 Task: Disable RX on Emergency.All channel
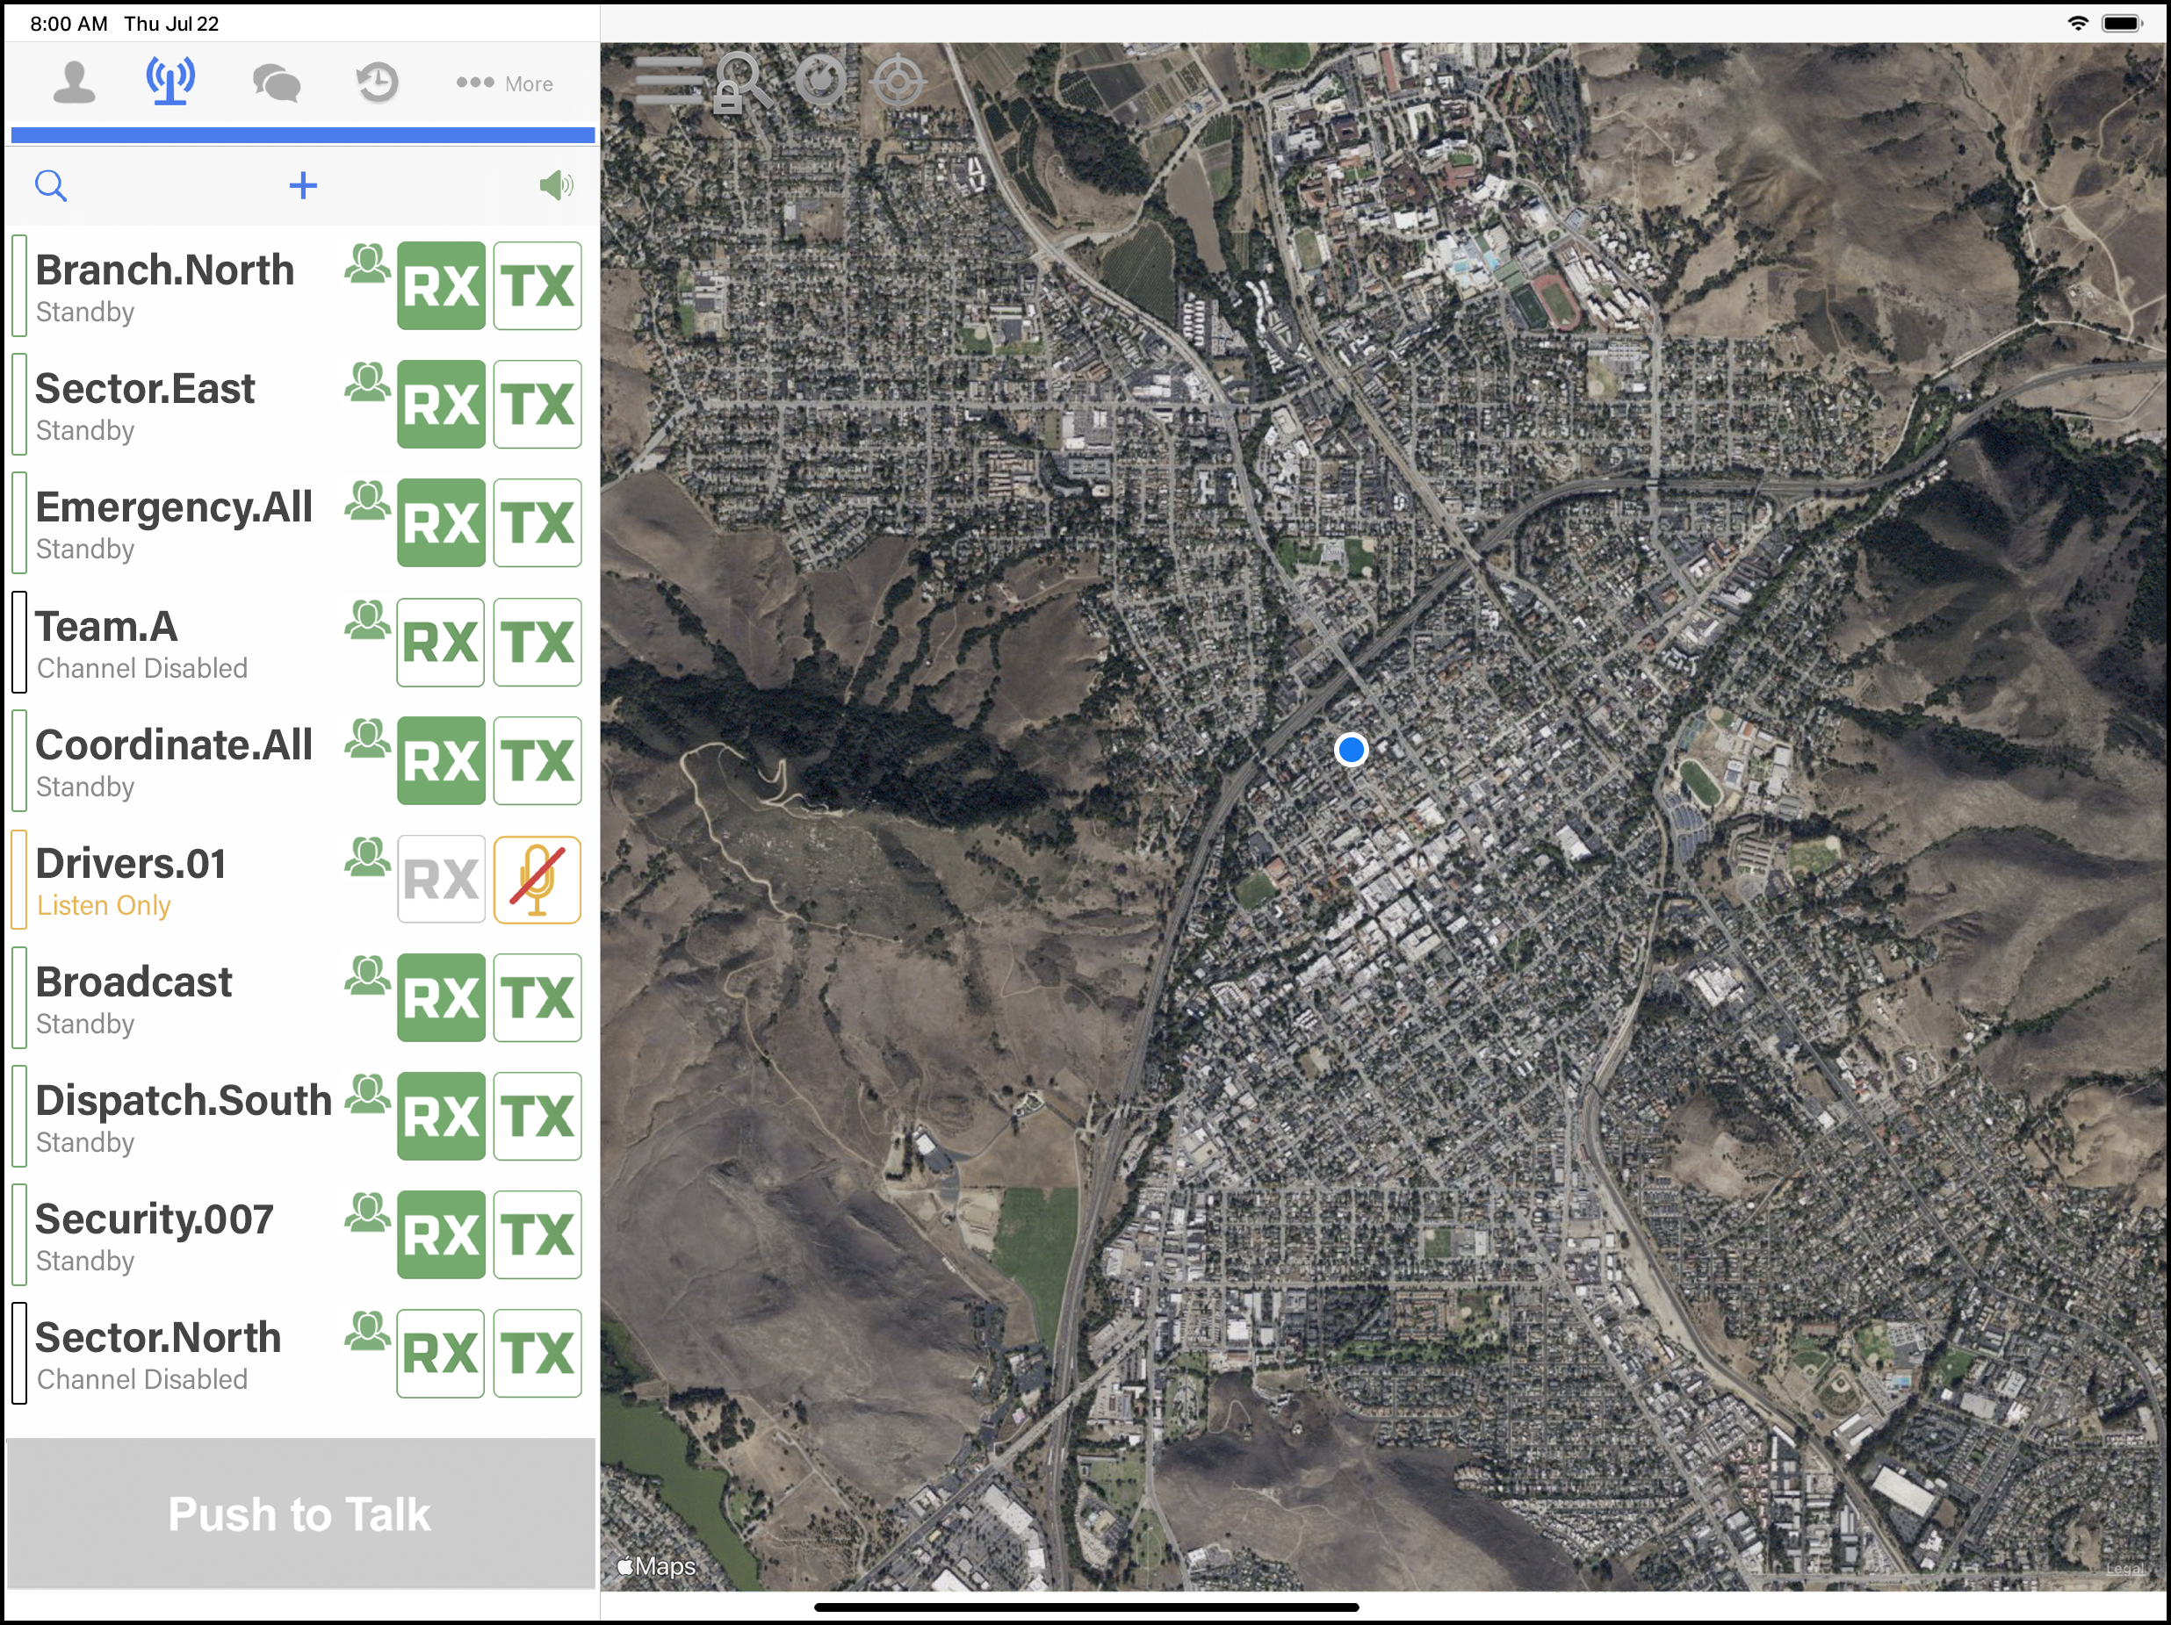[441, 523]
